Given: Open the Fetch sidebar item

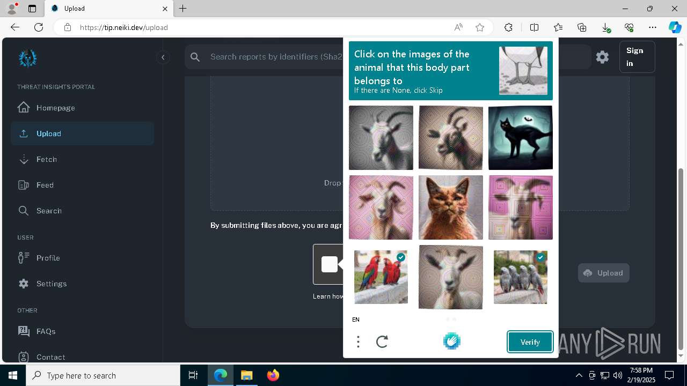Looking at the screenshot, I should click(82, 159).
